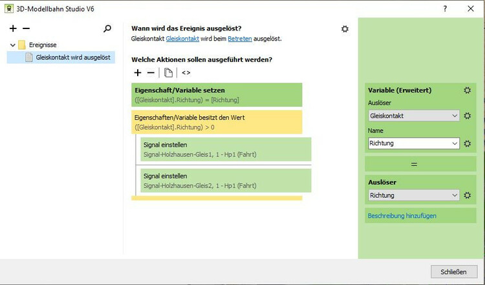Open the lower Auslöser Richtung dropdown
The width and height of the screenshot is (485, 285).
tap(414, 195)
